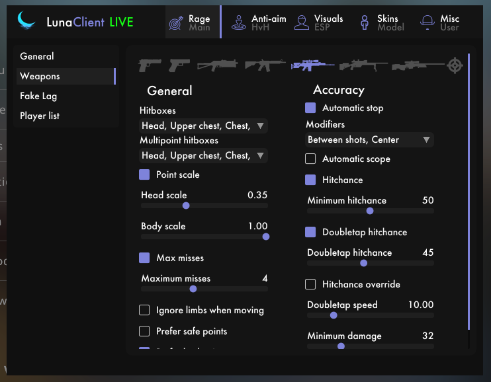Click the Doubletap speed slider handle
The width and height of the screenshot is (491, 382).
pyautogui.click(x=334, y=315)
